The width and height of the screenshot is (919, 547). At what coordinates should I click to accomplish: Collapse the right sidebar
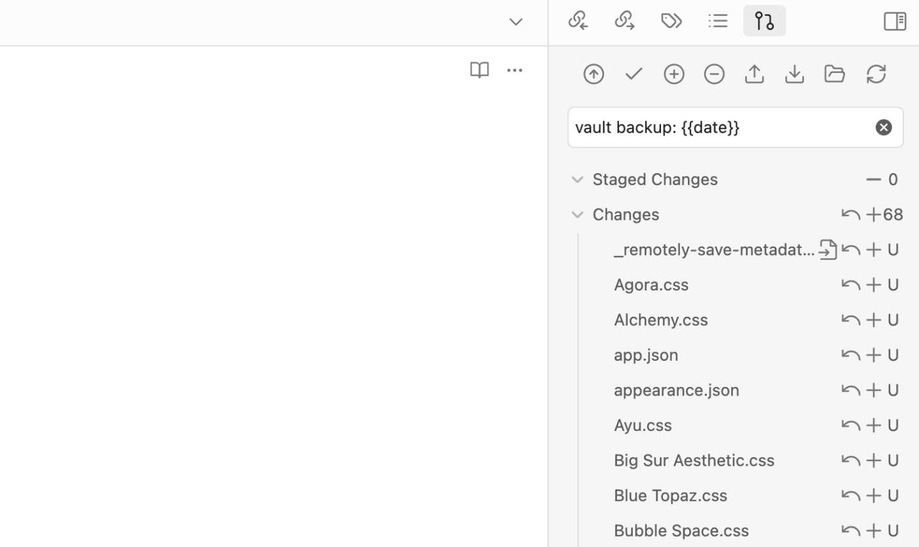point(894,21)
